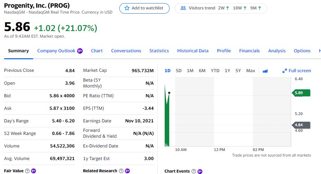Open the Historical Data tab

[x=193, y=51]
